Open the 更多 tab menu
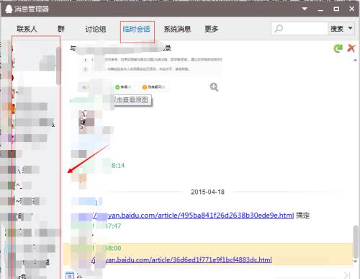The width and height of the screenshot is (360, 279). 211,29
